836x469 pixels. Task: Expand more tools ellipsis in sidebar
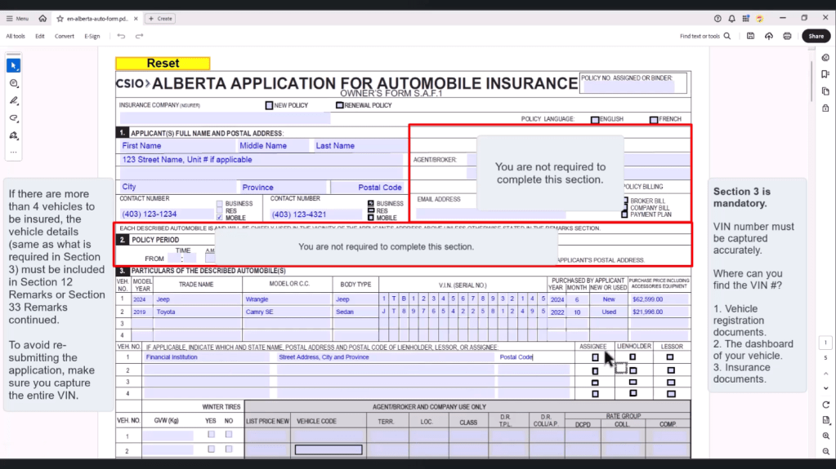13,152
